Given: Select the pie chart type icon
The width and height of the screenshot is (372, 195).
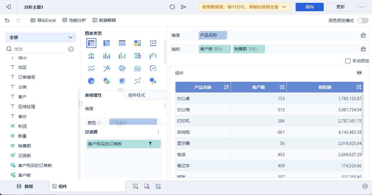Looking at the screenshot, I should point(91,81).
